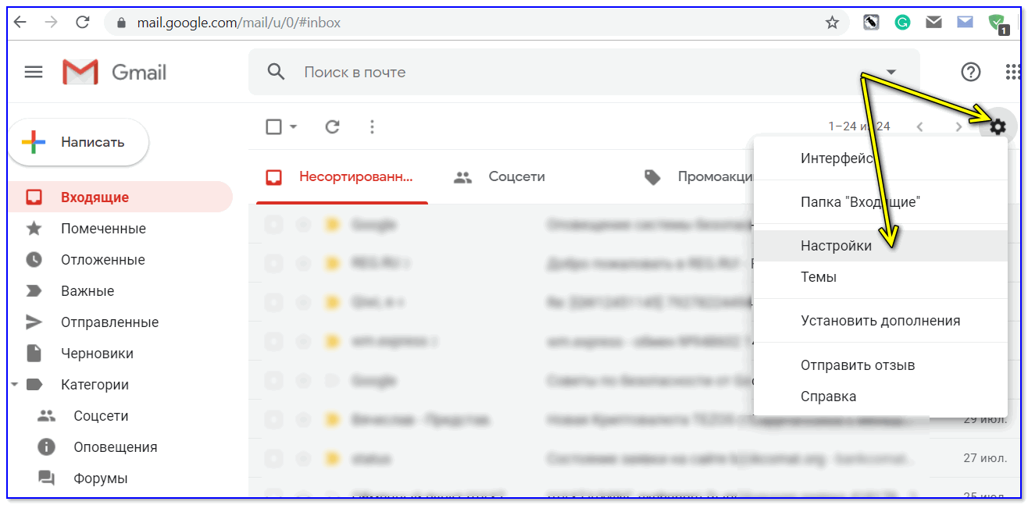1028x505 pixels.
Task: Tick checkbox of the 29 июл. email
Action: click(x=273, y=420)
